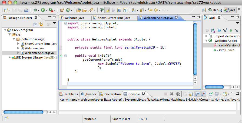Screen dimensions: 242x123
Task: Open the Package Explorer view menu
Action: [x=54, y=23]
